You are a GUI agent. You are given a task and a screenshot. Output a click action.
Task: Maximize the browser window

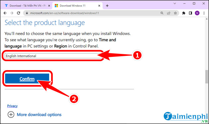click(x=194, y=4)
